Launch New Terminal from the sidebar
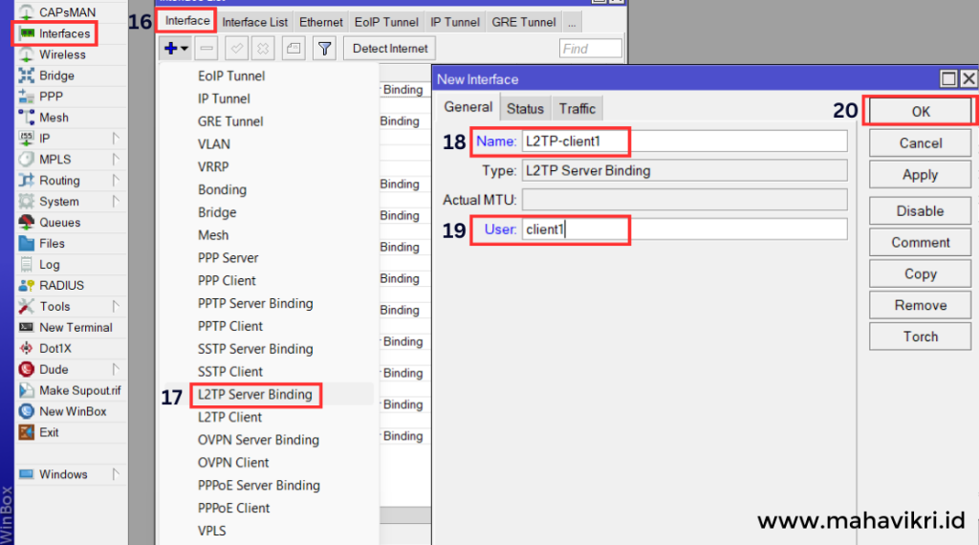This screenshot has height=545, width=979. tap(76, 327)
